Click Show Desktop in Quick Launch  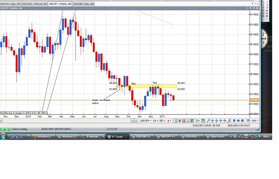click(12, 137)
